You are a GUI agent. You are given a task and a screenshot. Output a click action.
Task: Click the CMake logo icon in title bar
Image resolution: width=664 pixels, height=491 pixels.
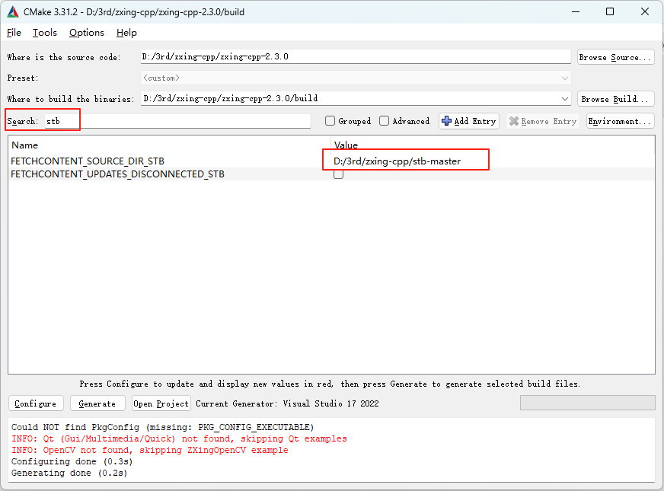[x=13, y=12]
